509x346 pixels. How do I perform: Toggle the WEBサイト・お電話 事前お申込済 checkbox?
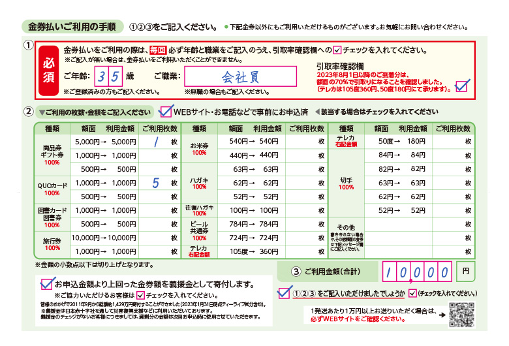point(166,112)
